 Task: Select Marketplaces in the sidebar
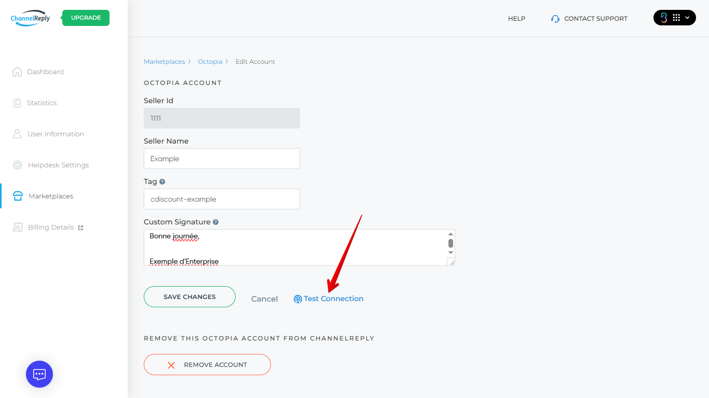51,196
